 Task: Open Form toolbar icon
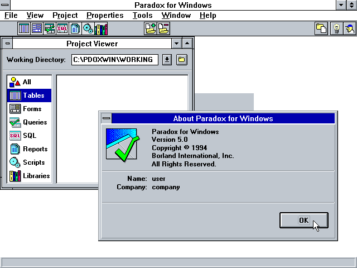pos(37,28)
